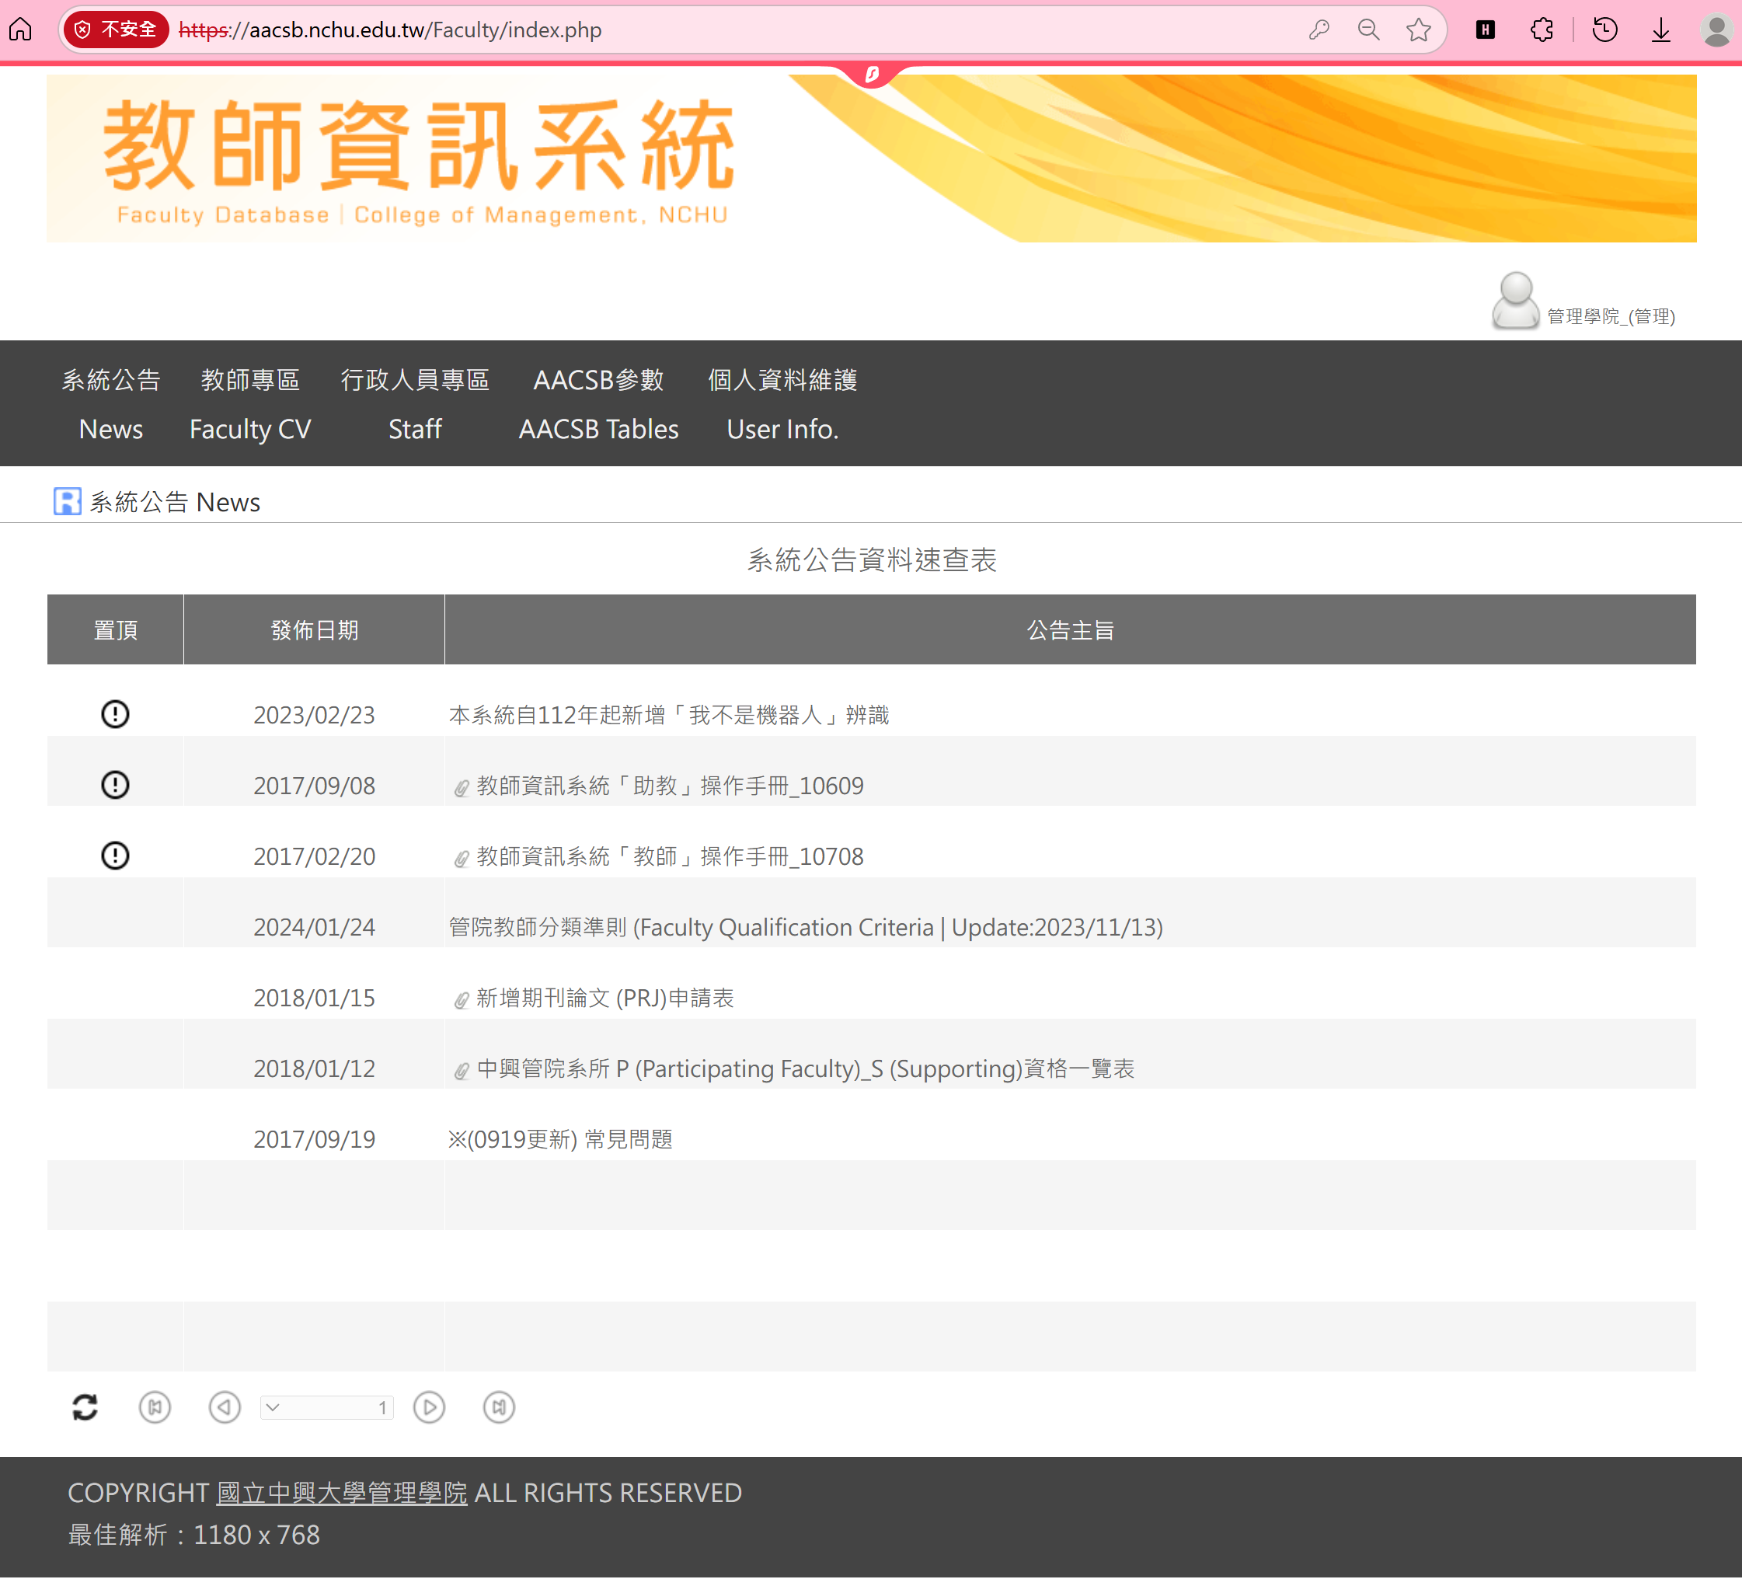Open the downloads arrow icon
This screenshot has height=1593, width=1742.
tap(1660, 30)
